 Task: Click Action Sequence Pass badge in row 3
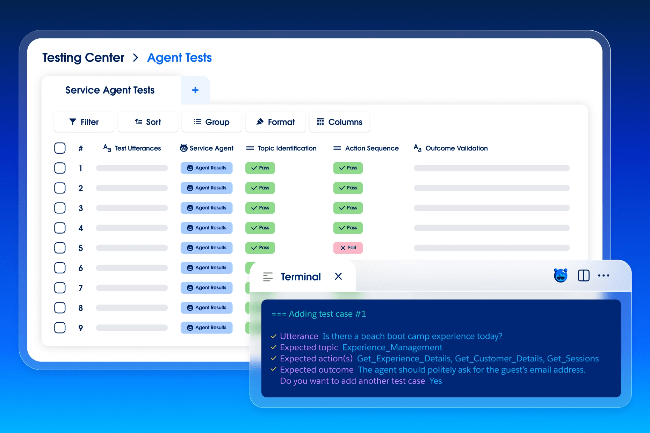click(348, 208)
